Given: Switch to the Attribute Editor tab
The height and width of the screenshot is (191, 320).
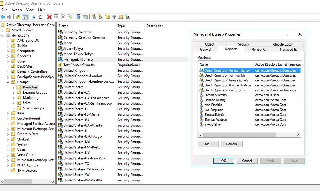Looking at the screenshot, I should pos(282,44).
